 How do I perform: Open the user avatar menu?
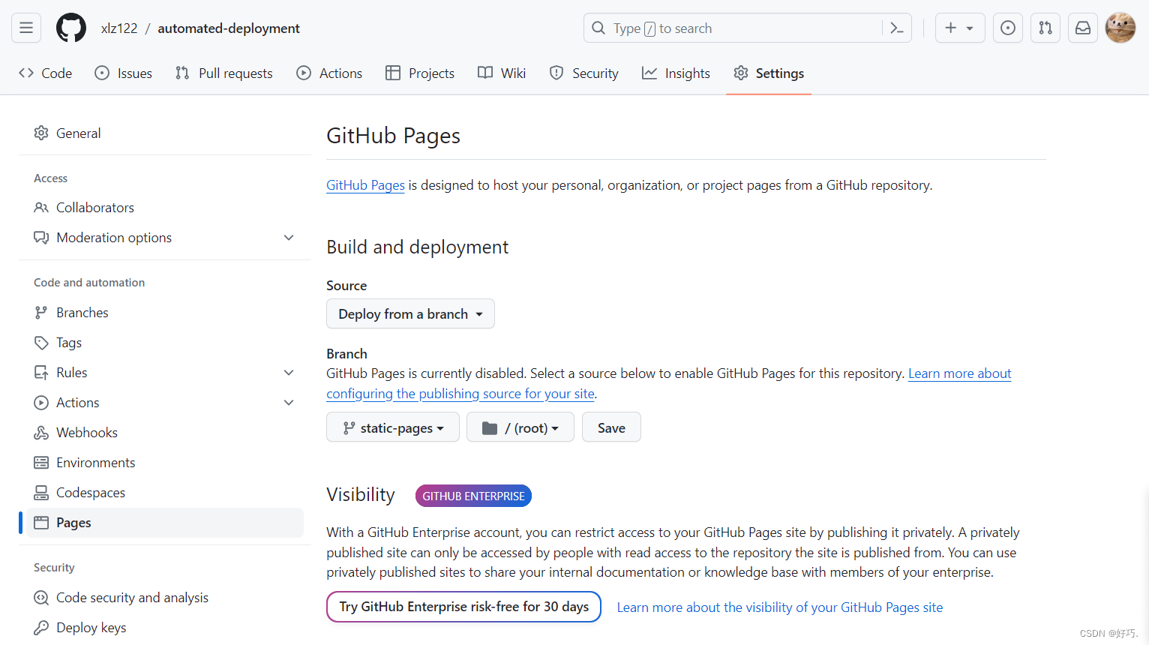pos(1120,28)
